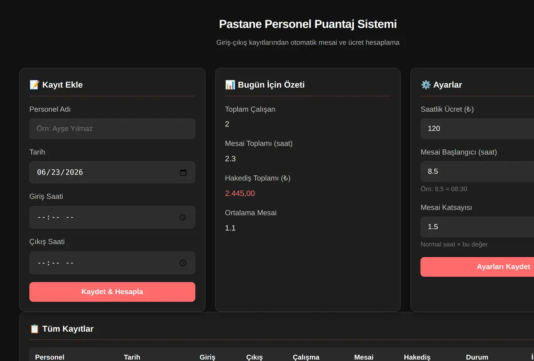Click the Pastane Personel Puantaj Sistemi title
Viewport: 534px width, 361px height.
pyautogui.click(x=308, y=24)
